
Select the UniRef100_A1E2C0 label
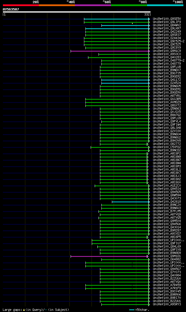(x=167, y=186)
